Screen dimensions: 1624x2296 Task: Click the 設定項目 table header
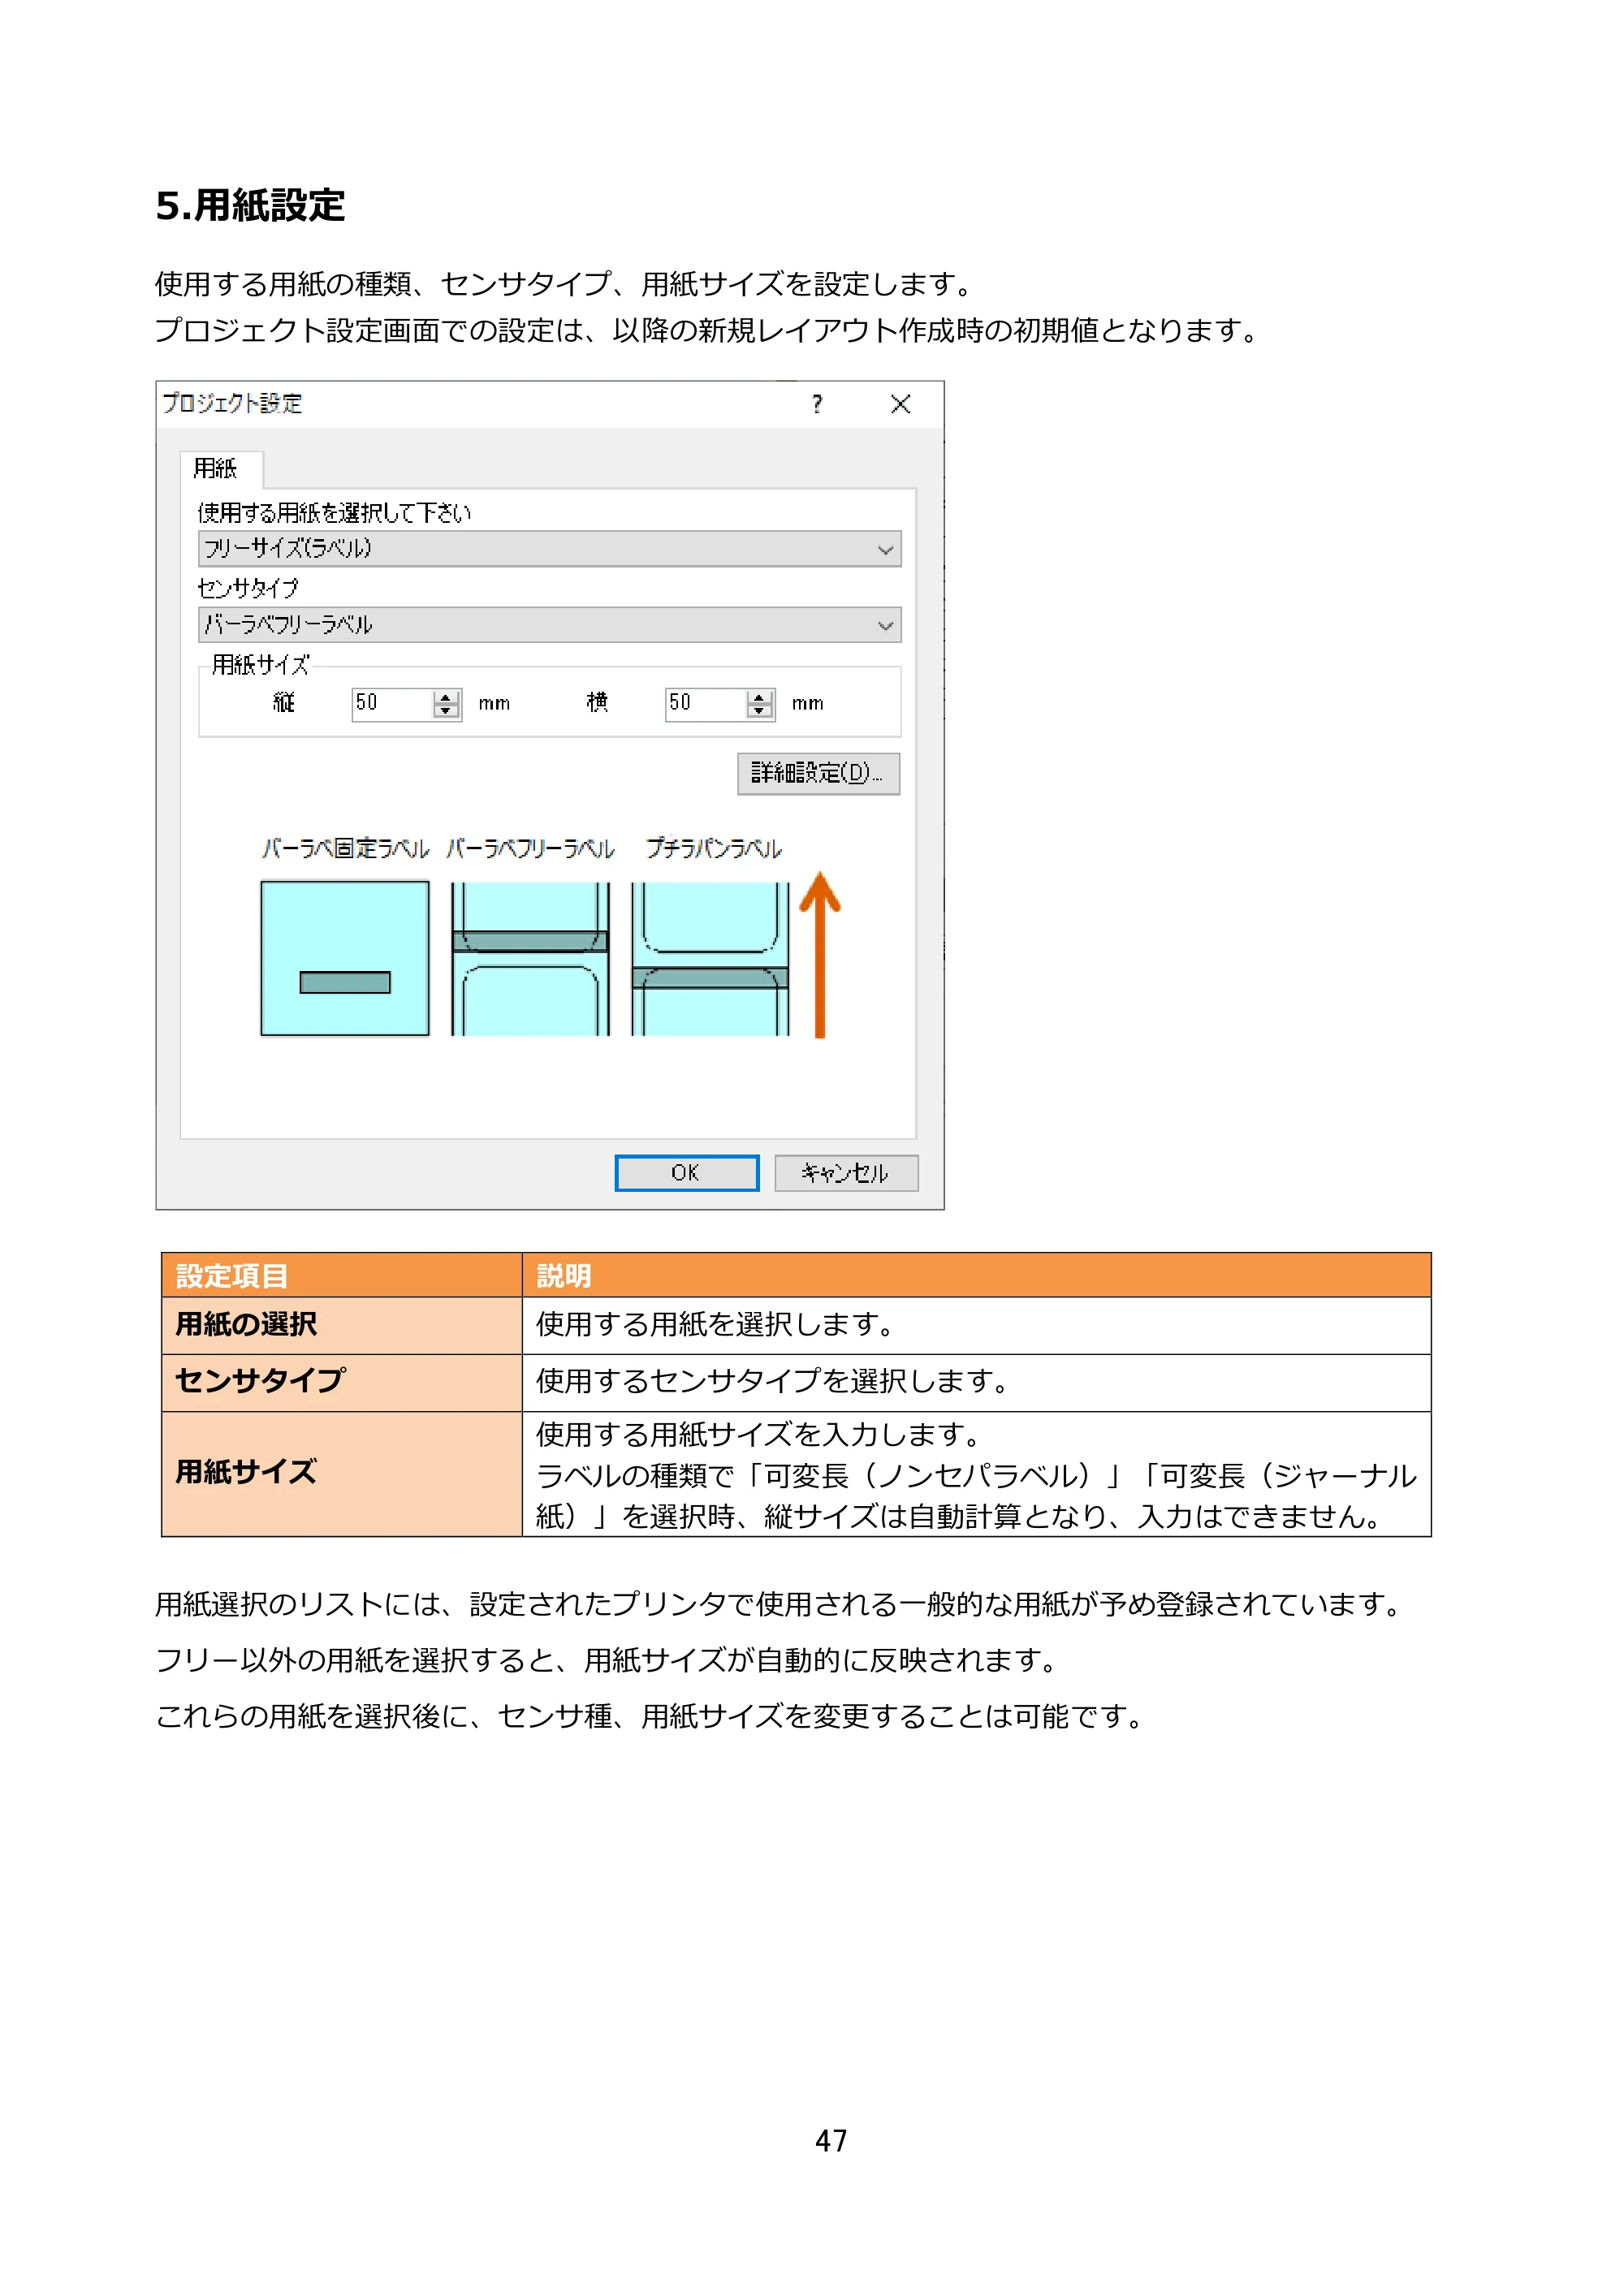(x=342, y=1276)
